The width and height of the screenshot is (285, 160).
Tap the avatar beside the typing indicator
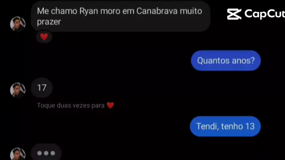(x=18, y=154)
